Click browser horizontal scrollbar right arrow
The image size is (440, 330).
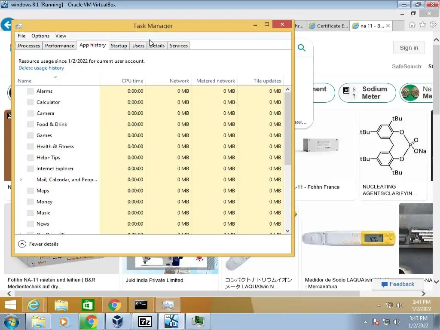pos(423,293)
